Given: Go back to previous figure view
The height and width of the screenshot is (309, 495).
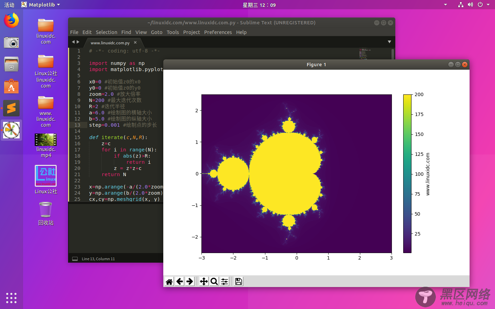Looking at the screenshot, I should click(179, 282).
